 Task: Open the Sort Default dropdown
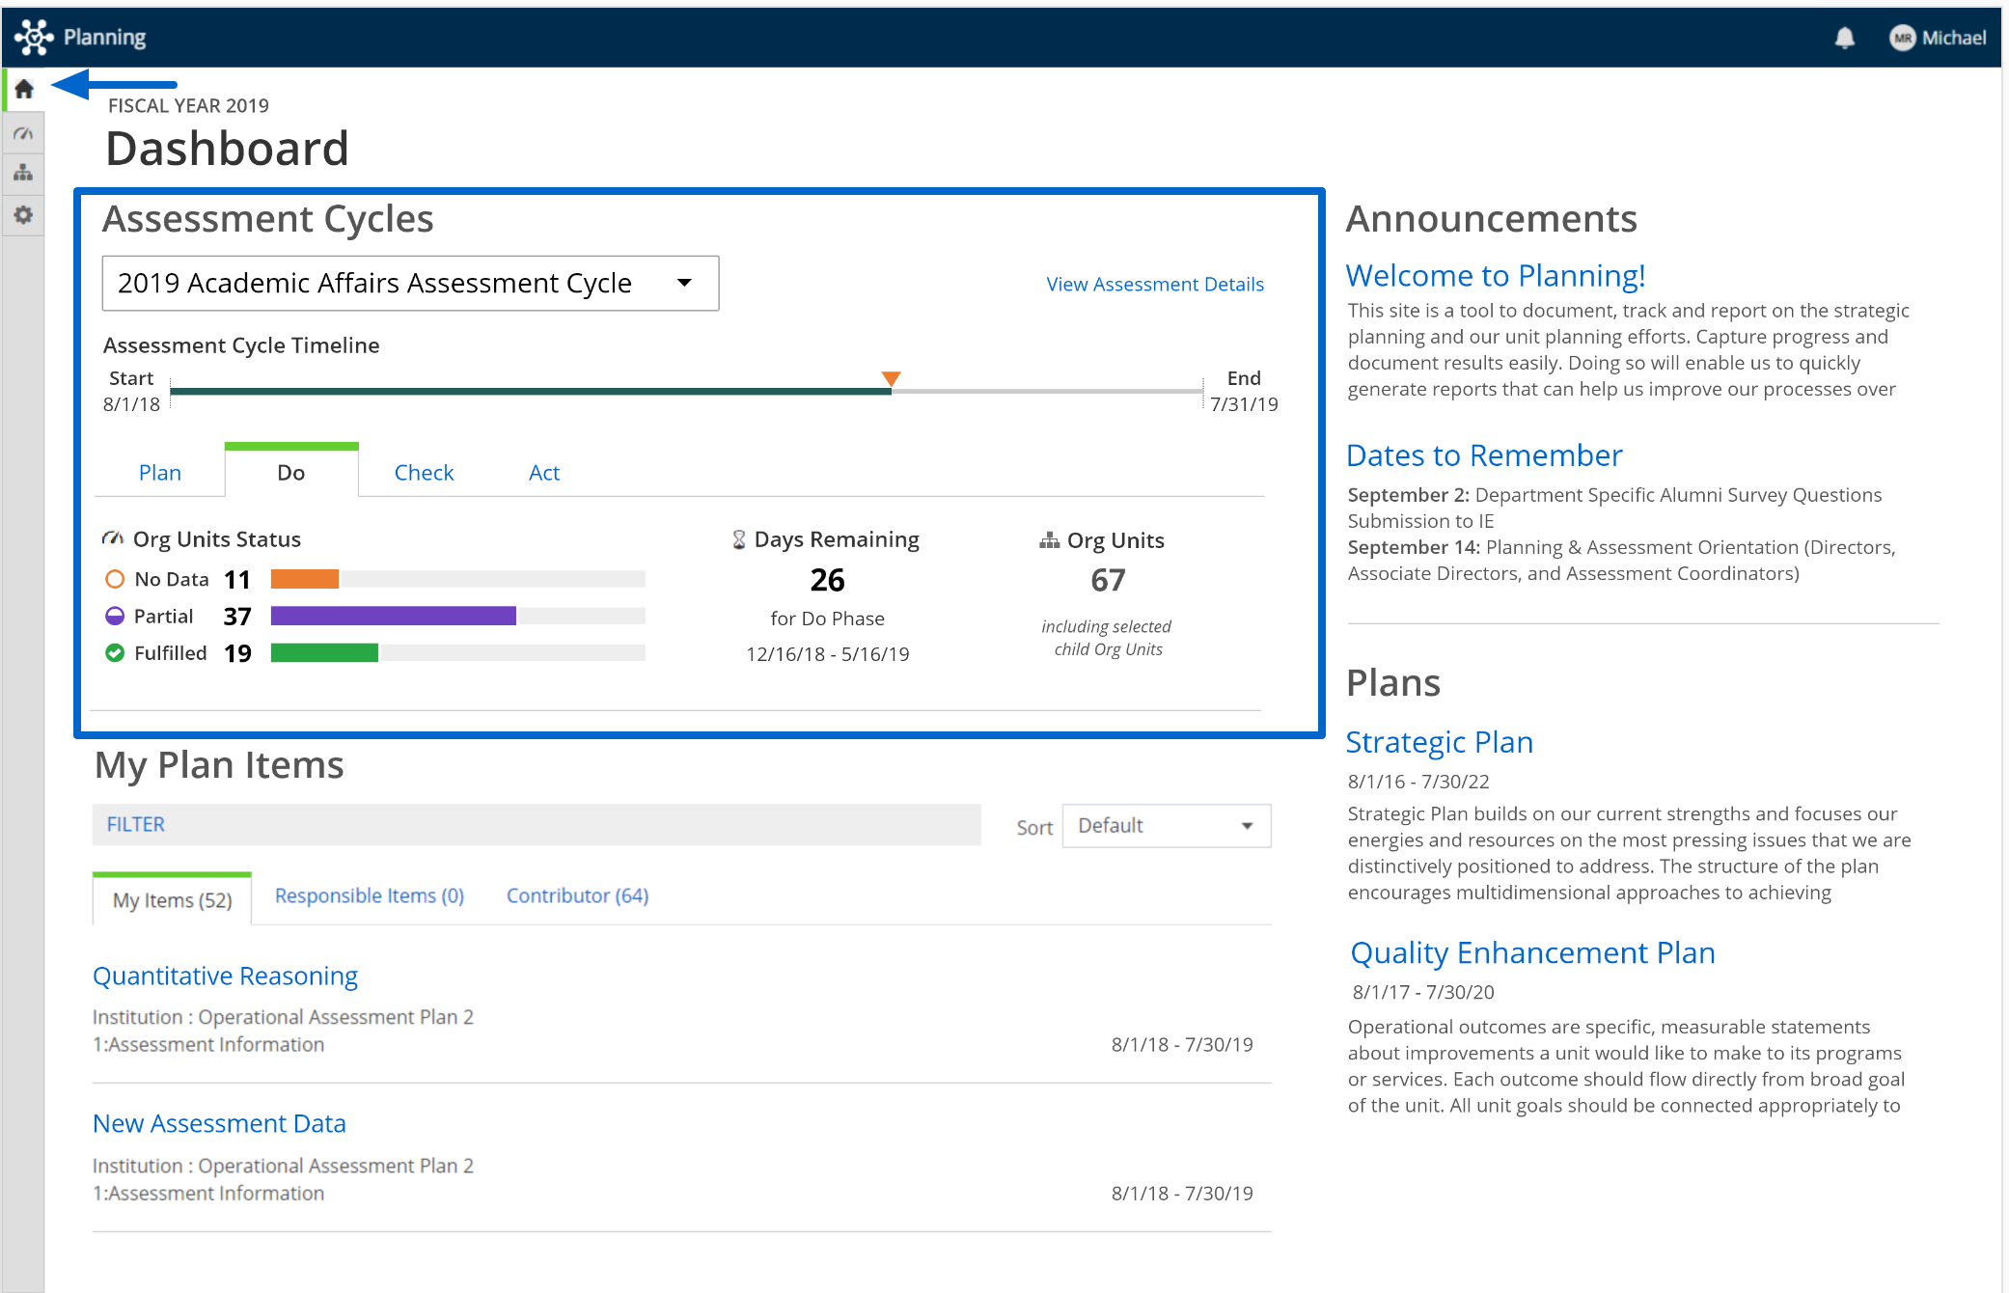pos(1166,825)
